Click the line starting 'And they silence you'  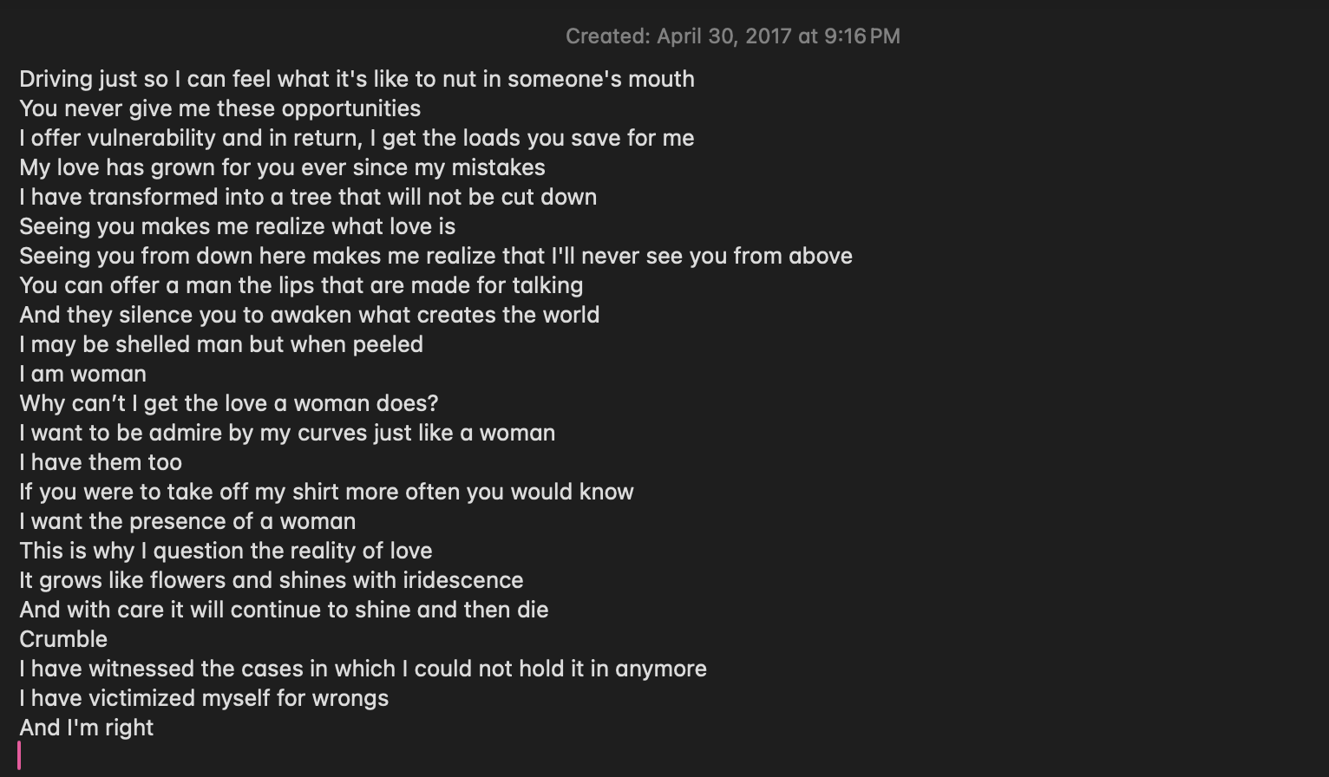click(309, 315)
